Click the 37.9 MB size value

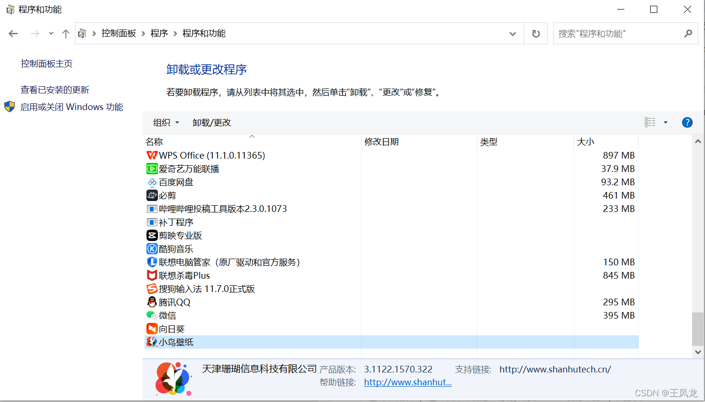(618, 169)
